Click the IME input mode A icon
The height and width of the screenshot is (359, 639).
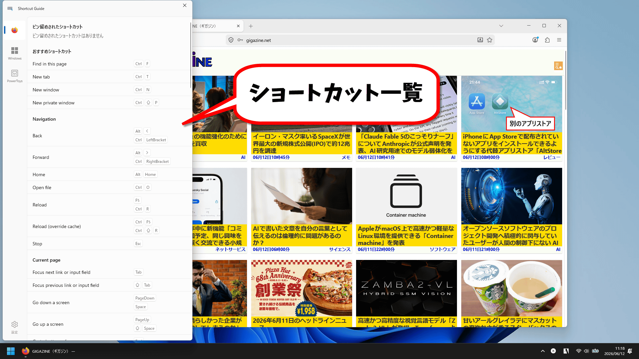coord(566,351)
